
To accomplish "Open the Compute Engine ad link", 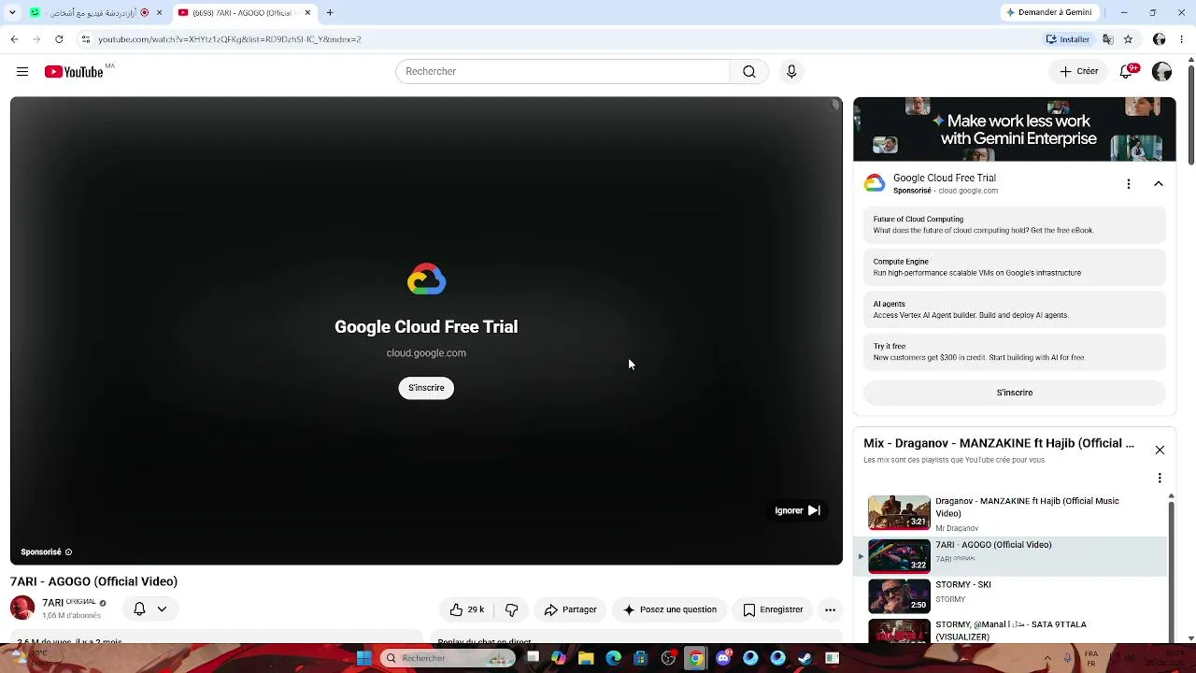I will click(x=1015, y=267).
